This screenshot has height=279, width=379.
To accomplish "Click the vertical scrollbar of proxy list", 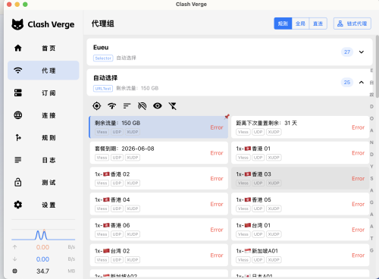I will (x=377, y=66).
